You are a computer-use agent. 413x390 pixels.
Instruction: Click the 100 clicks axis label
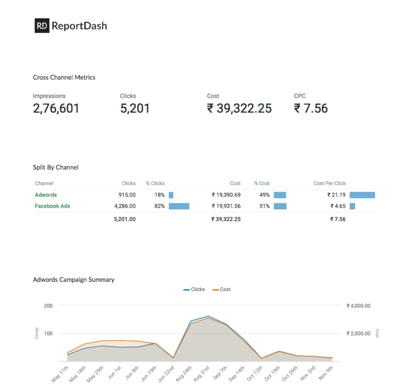(48, 333)
